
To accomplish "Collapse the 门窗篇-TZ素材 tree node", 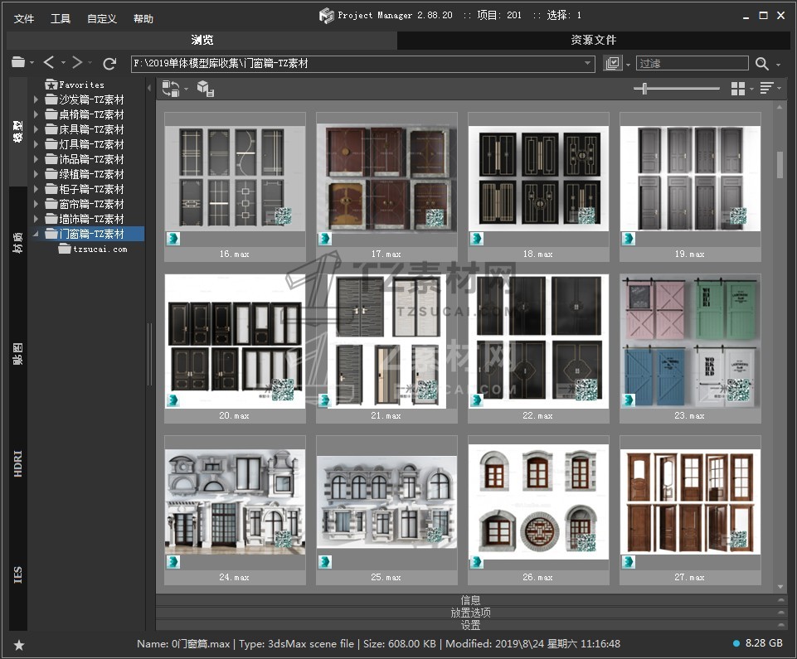I will pyautogui.click(x=36, y=234).
